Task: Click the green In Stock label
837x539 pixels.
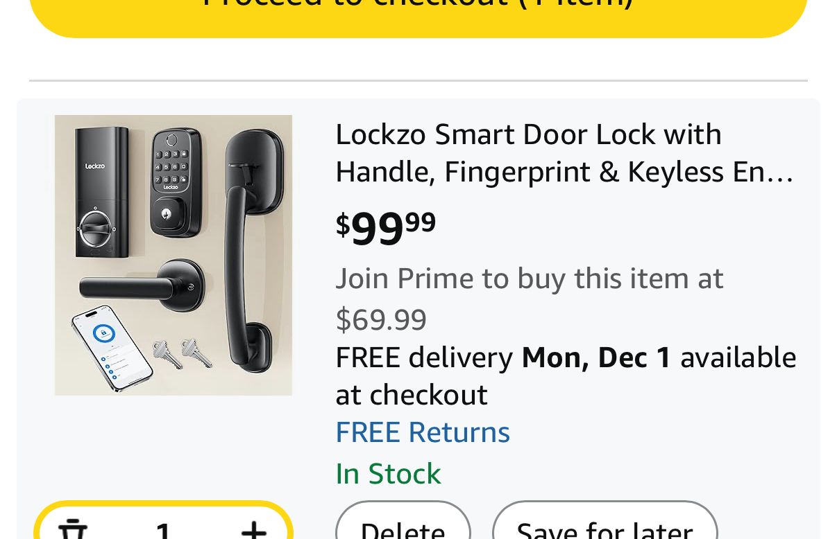Action: (388, 474)
